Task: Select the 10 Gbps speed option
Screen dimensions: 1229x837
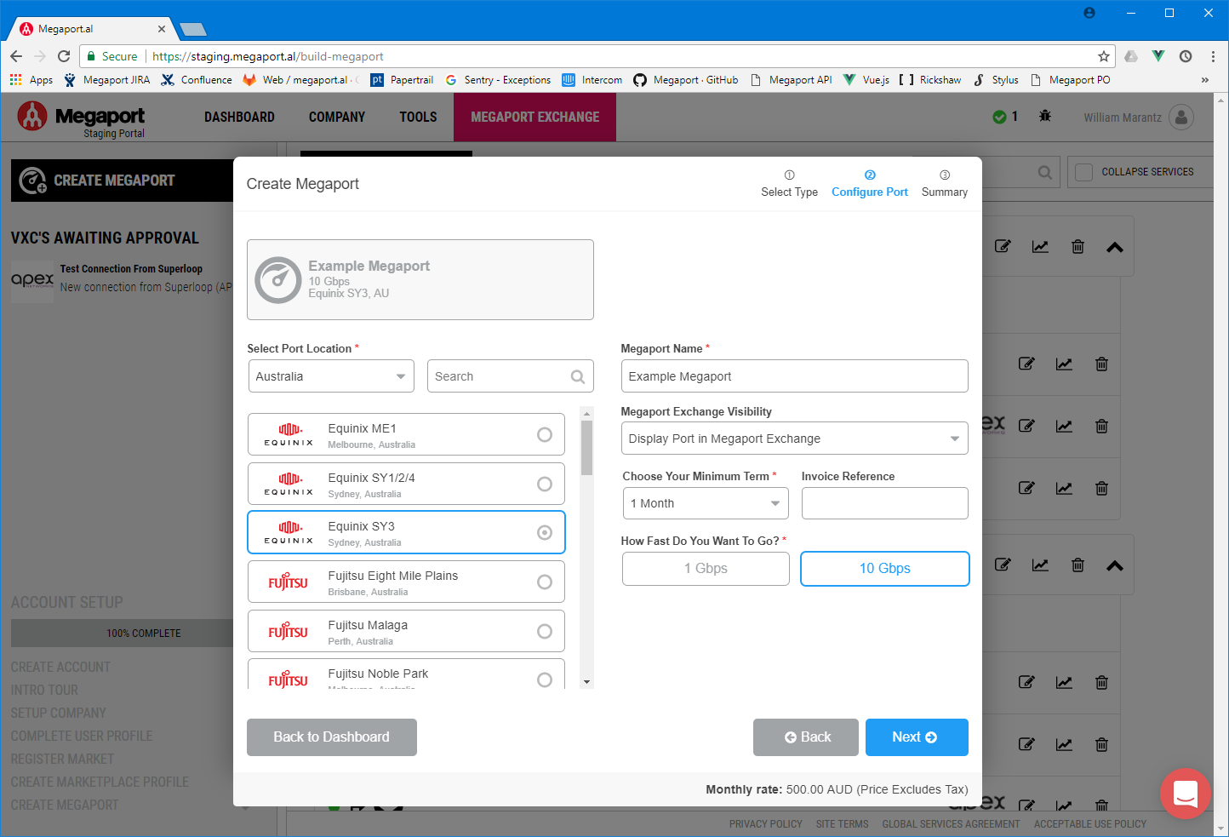Action: (x=884, y=568)
